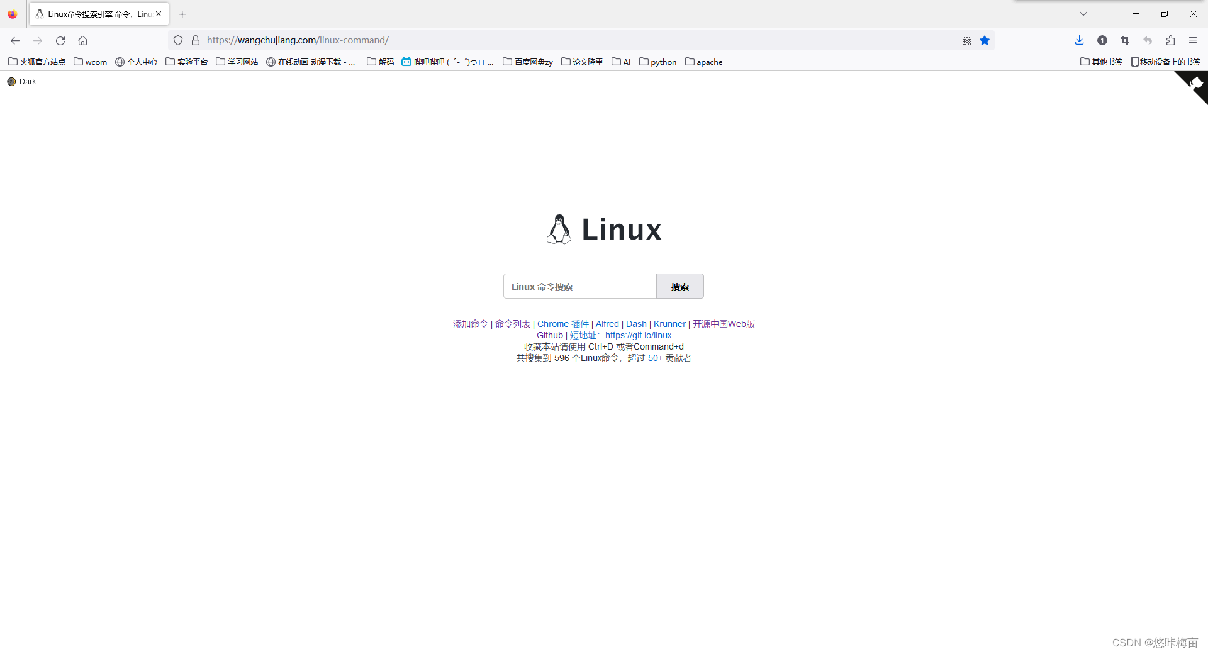Screen dimensions: 1208x654
Task: Open the 火狐官方站点 bookmark folder
Action: tap(36, 62)
